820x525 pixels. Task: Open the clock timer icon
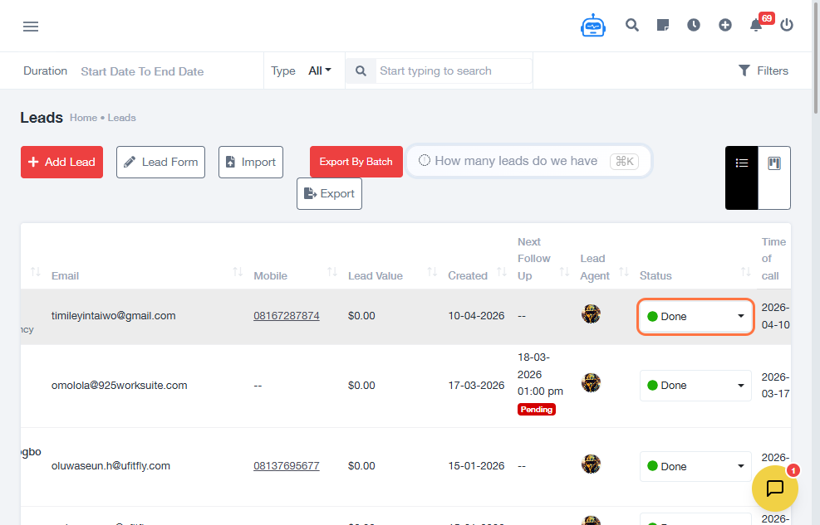tap(694, 26)
